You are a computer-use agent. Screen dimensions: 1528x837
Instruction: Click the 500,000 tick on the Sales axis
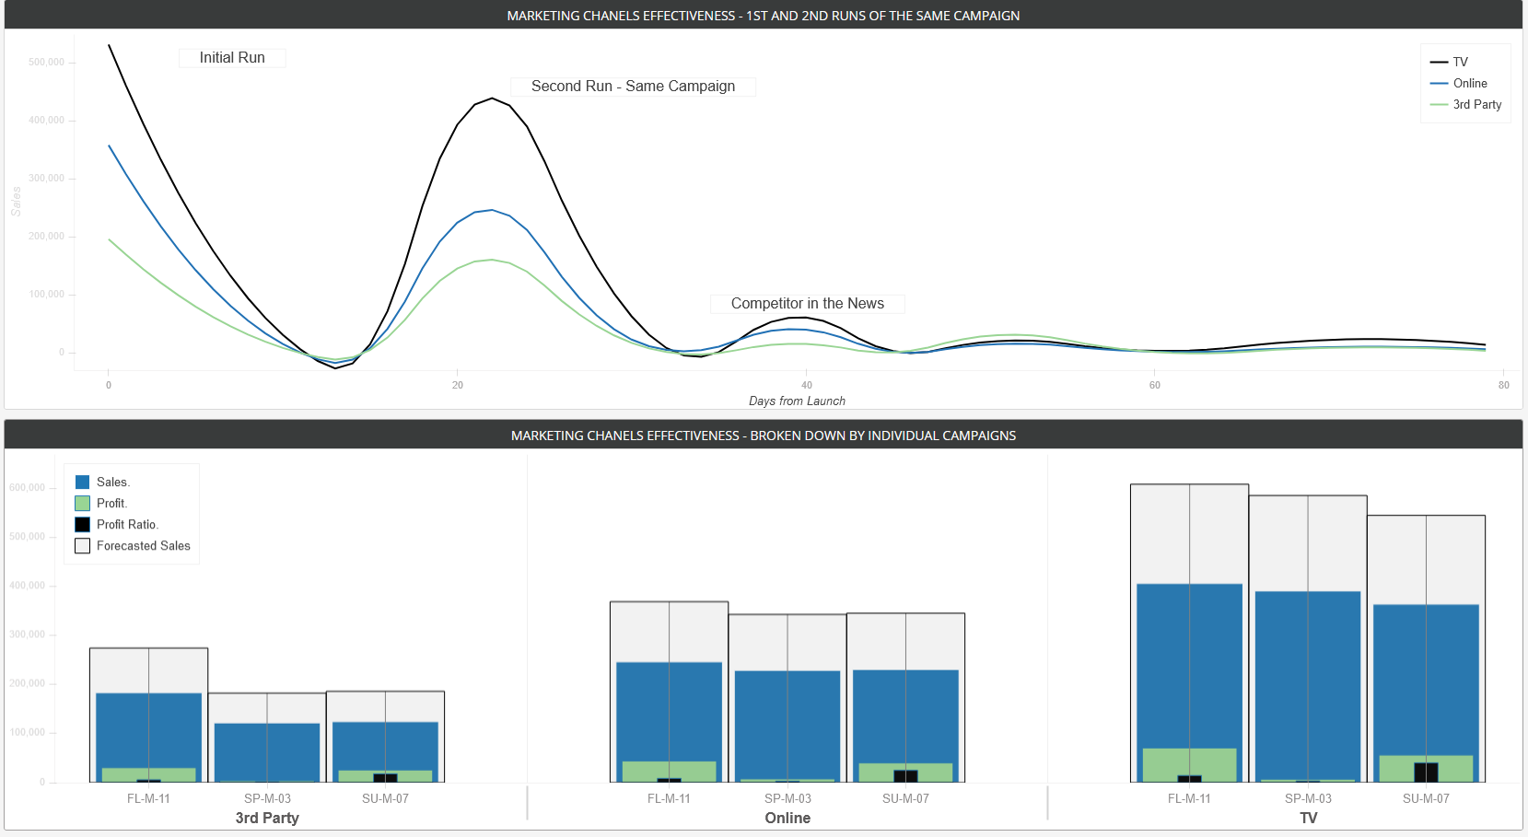(47, 62)
